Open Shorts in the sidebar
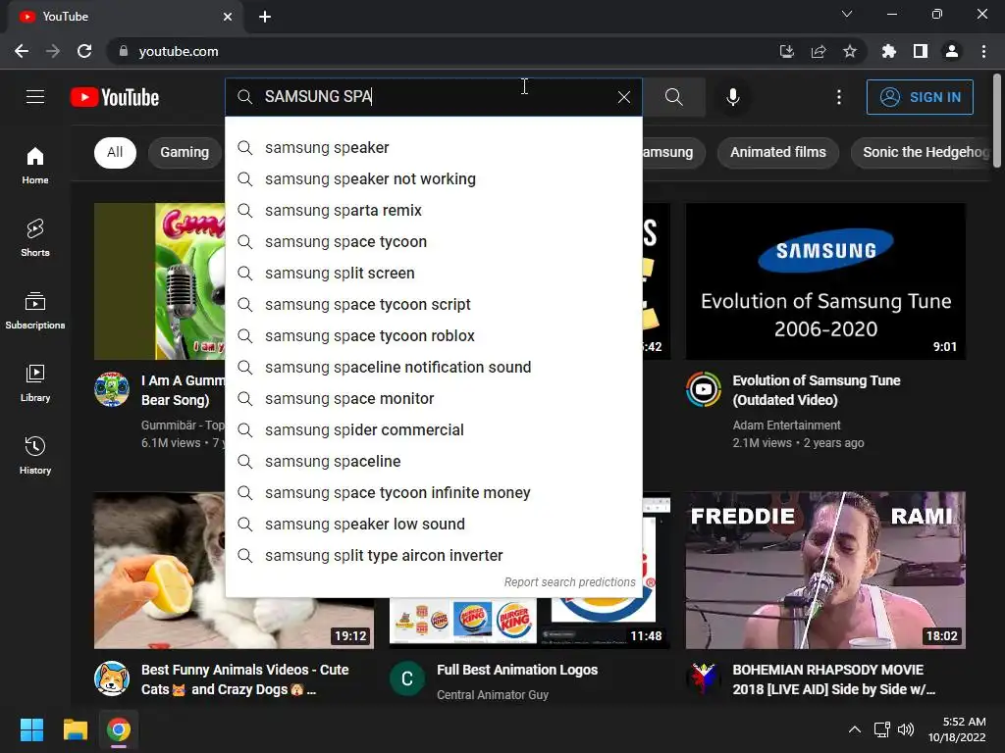 [35, 237]
